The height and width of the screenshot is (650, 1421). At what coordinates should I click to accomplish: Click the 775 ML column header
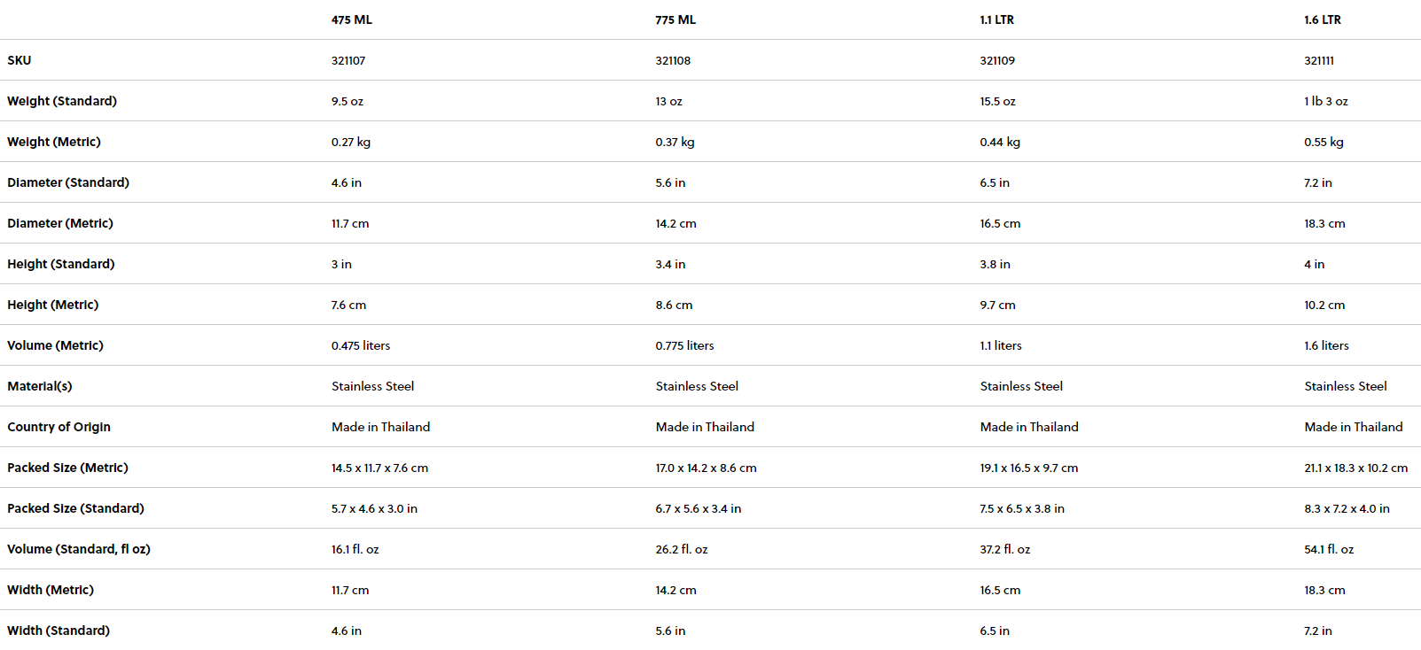675,19
